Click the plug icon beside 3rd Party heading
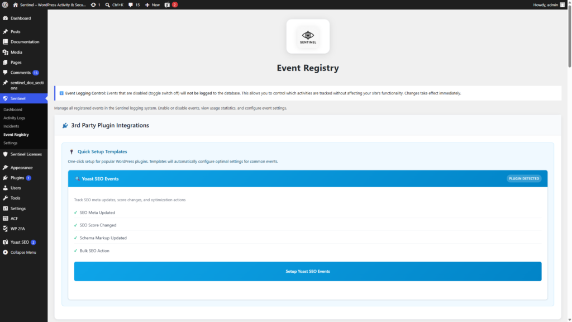The width and height of the screenshot is (572, 322). coord(65,126)
